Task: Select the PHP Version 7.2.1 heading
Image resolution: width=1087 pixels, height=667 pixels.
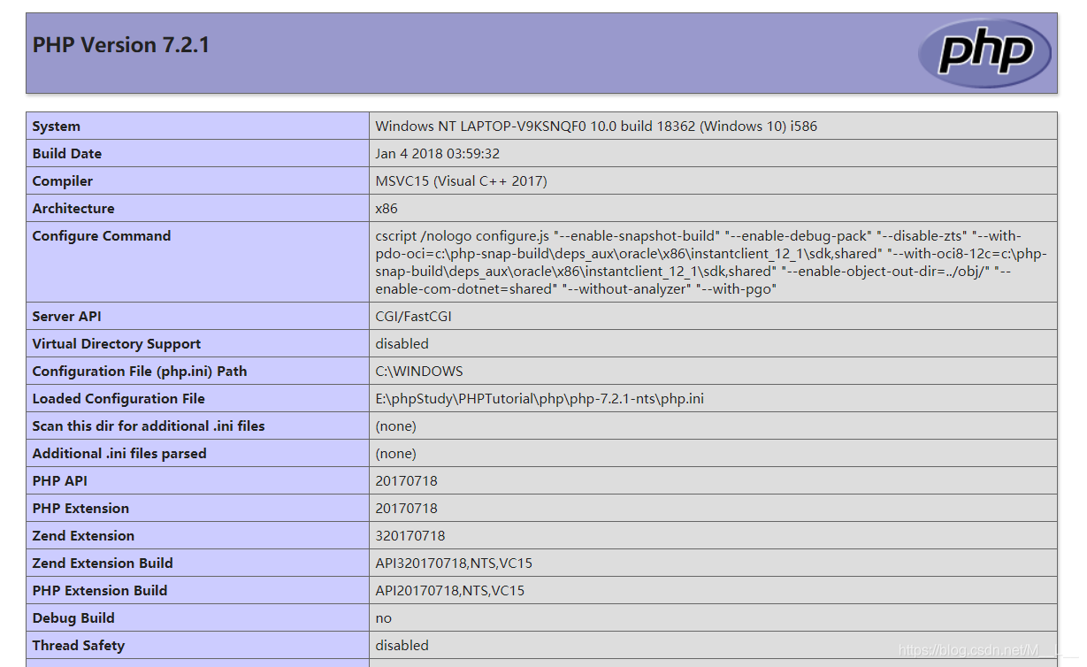Action: (x=121, y=45)
